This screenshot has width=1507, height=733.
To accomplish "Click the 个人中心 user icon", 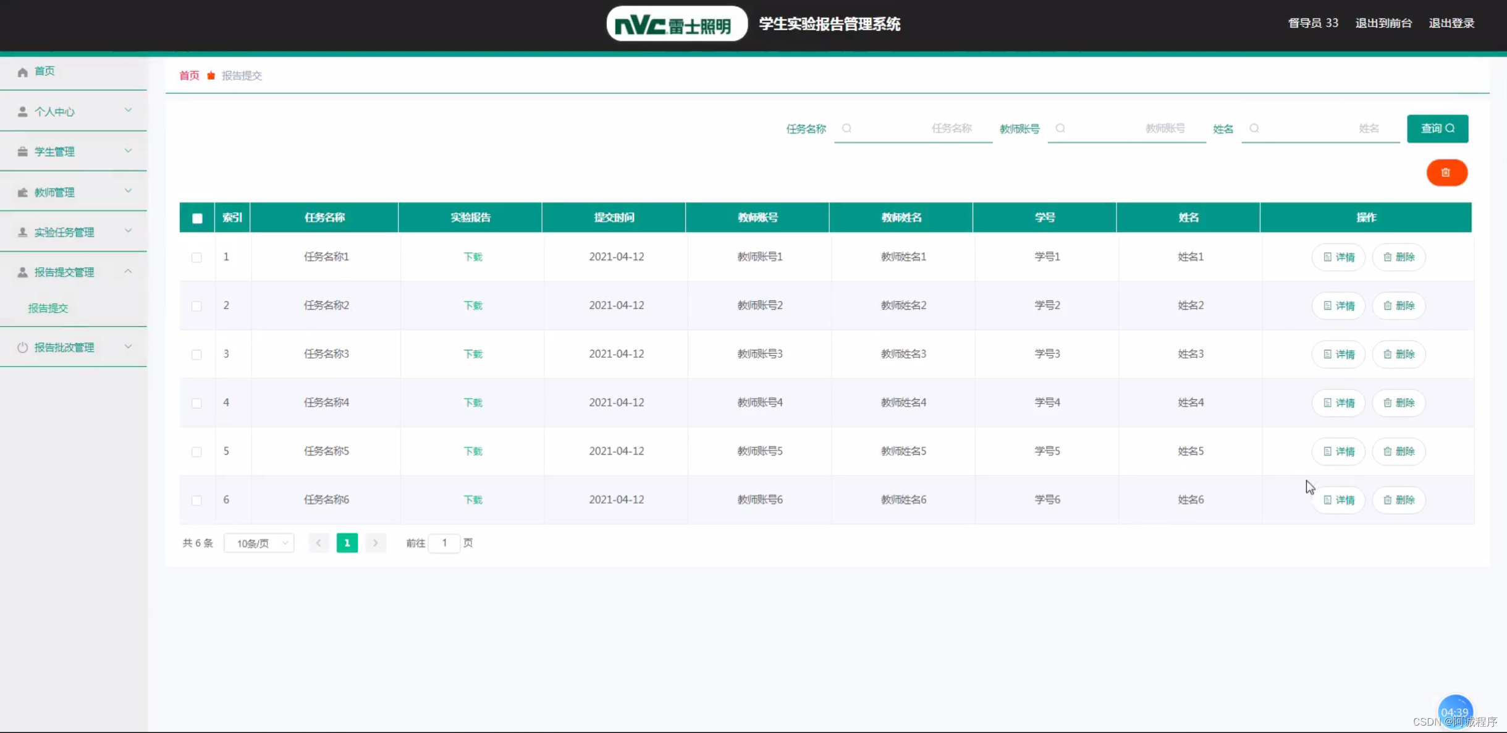I will 23,112.
